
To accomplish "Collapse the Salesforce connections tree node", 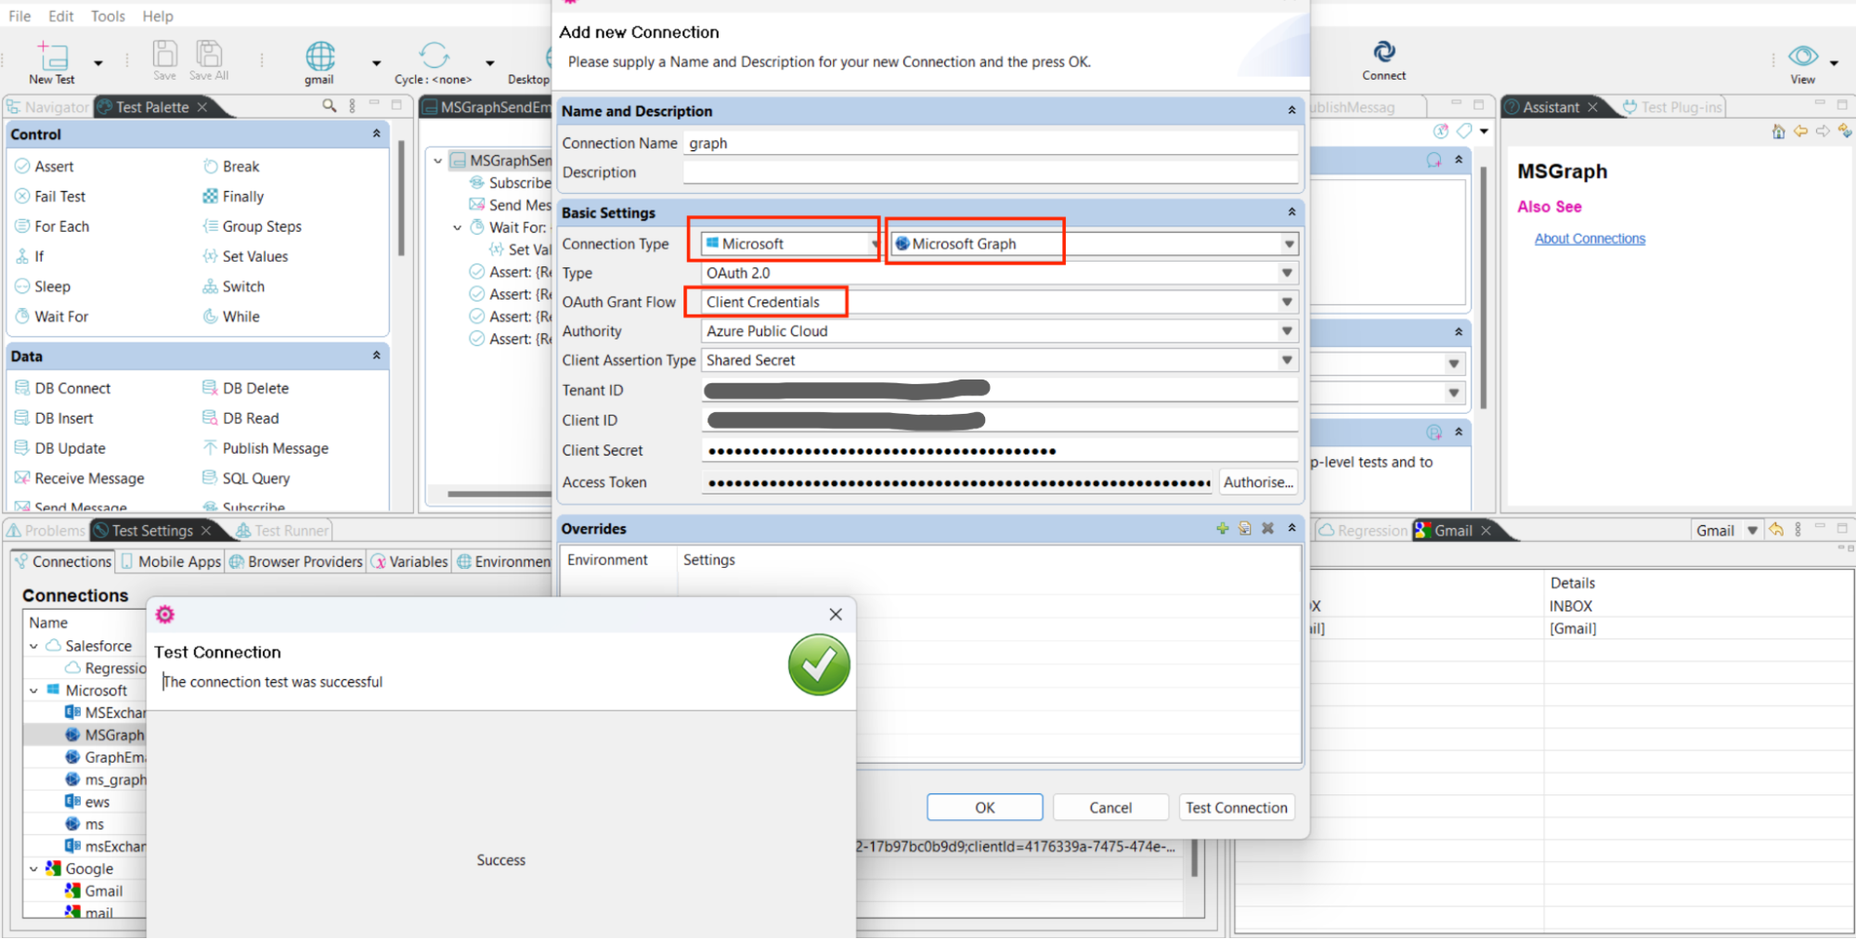I will [x=34, y=646].
